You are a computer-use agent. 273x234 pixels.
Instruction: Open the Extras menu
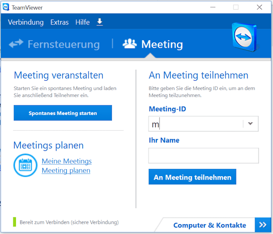point(59,22)
